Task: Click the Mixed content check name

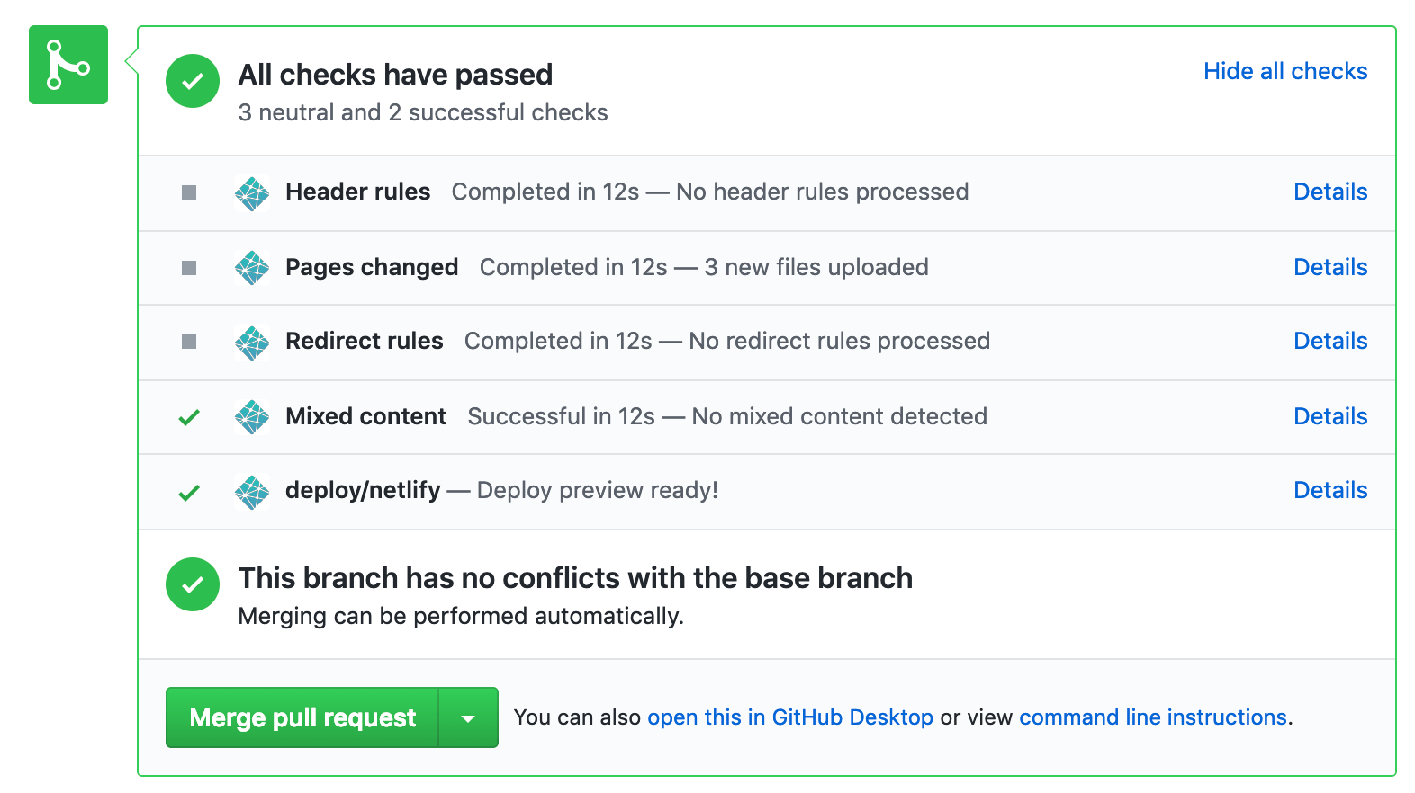Action: pos(366,416)
